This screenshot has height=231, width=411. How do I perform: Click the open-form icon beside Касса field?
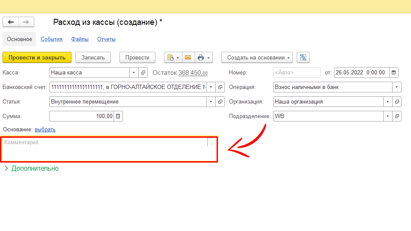(x=143, y=73)
